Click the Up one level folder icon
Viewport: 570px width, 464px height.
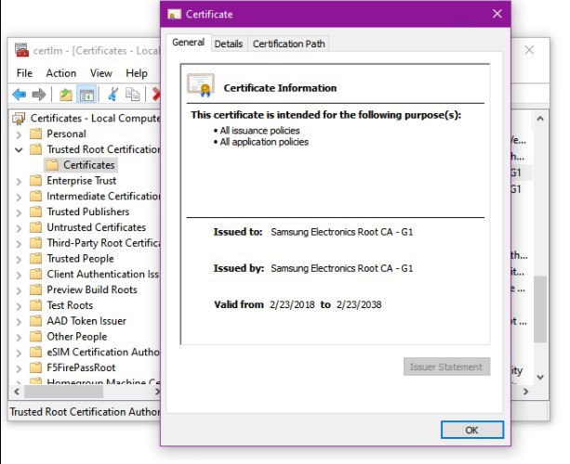pos(66,95)
